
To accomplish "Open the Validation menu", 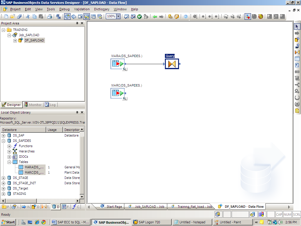I will pyautogui.click(x=82, y=9).
